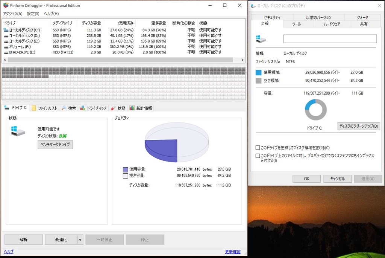Click the used-space pie chart in プロパティ
This screenshot has height=258, width=385.
pos(177,143)
